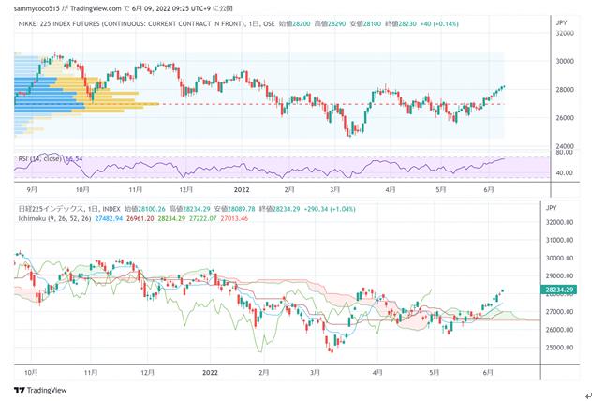The height and width of the screenshot is (401, 605).
Task: Click the RSI (14, close) indicator label
Action: coord(39,158)
